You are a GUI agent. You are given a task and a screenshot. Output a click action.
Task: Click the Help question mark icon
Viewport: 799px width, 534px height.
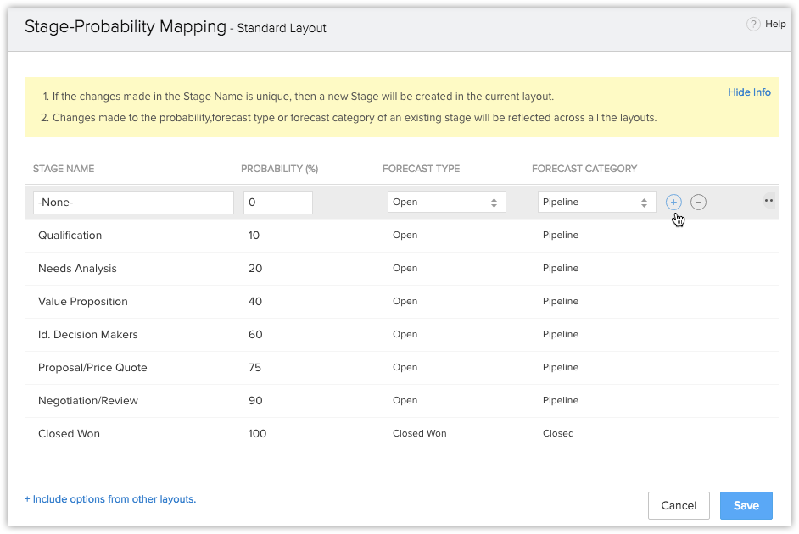(753, 25)
